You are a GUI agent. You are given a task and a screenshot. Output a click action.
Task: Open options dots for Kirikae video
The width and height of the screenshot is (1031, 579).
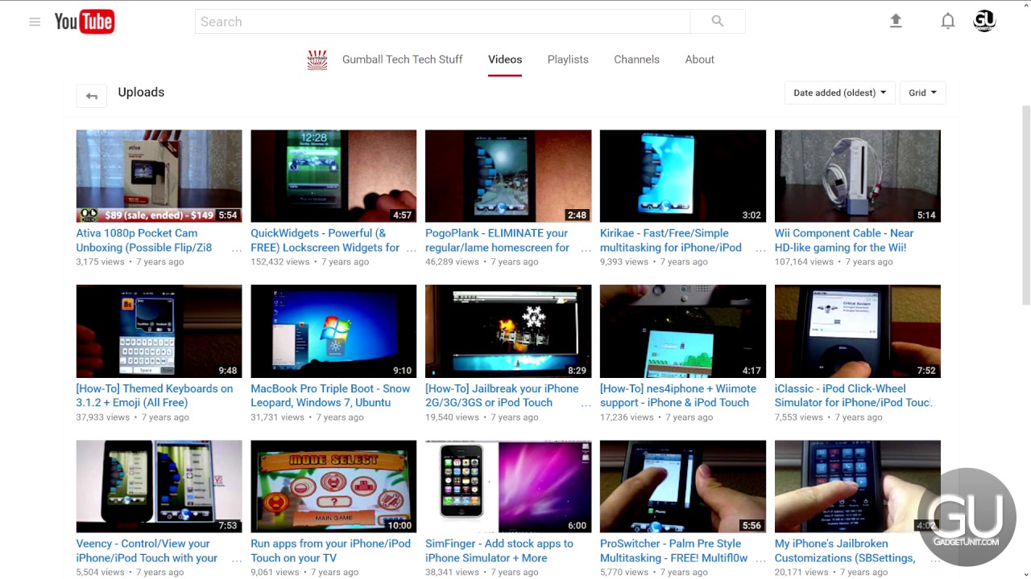760,250
